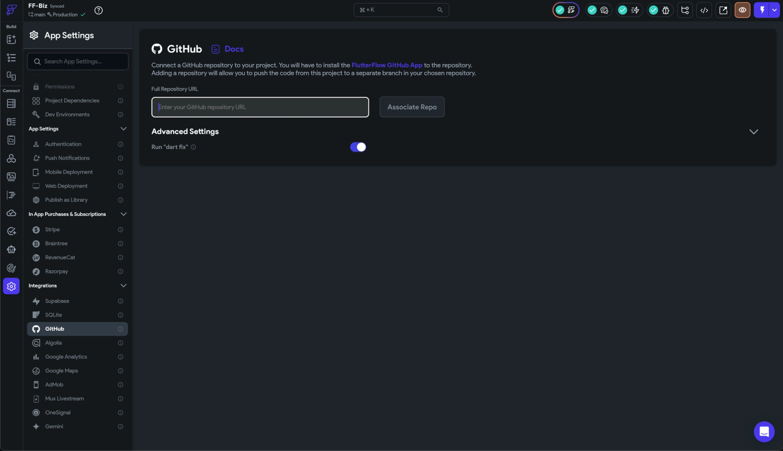Open the Storyboard pages icon in sidebar
The width and height of the screenshot is (783, 451).
pyautogui.click(x=11, y=76)
